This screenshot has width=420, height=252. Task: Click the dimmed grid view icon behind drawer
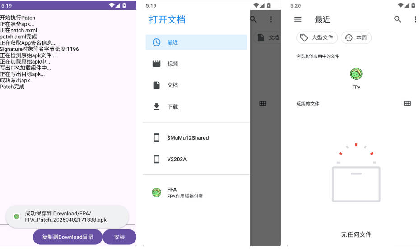tap(263, 104)
